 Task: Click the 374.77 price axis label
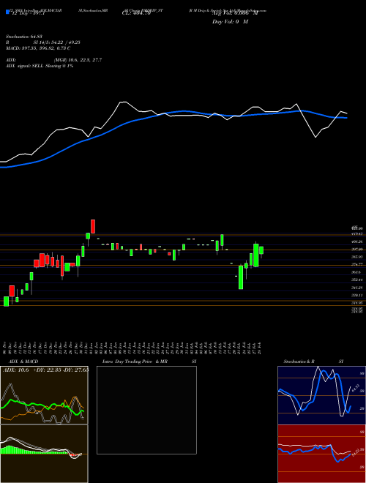click(357, 264)
